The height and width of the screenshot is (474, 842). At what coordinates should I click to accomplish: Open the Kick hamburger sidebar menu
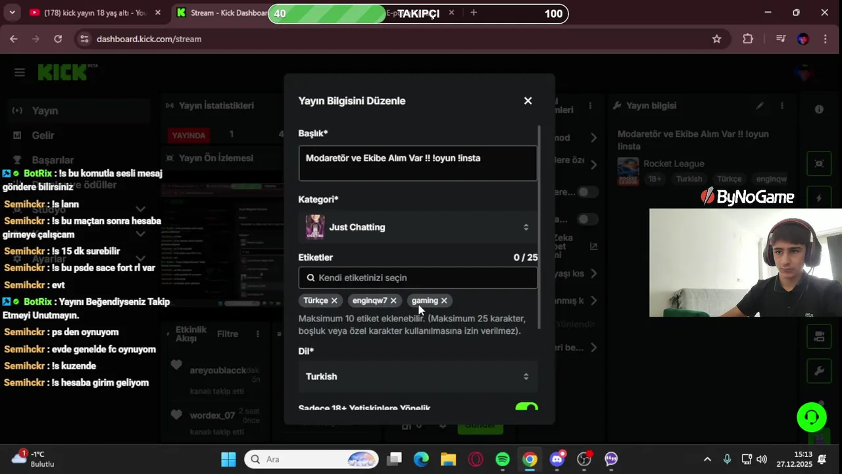pyautogui.click(x=19, y=72)
